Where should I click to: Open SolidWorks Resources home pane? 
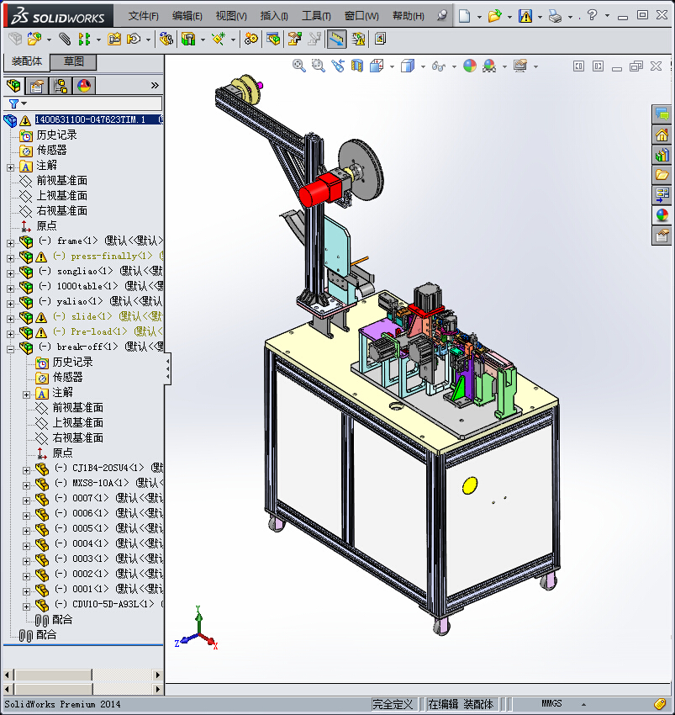pos(662,135)
